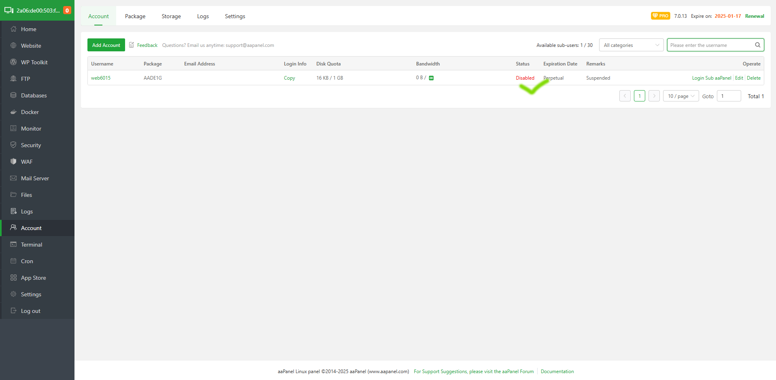Edit the web6015 account
The image size is (776, 380).
pyautogui.click(x=739, y=78)
